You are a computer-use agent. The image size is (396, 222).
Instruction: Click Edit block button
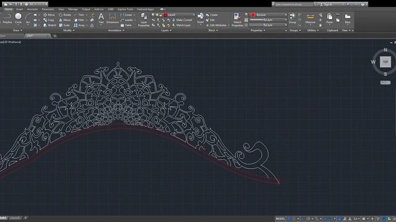coord(210,20)
